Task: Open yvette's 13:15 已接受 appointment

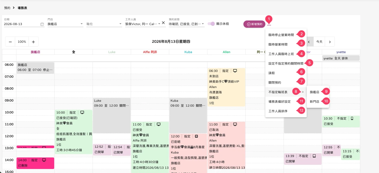Action: coord(350,154)
